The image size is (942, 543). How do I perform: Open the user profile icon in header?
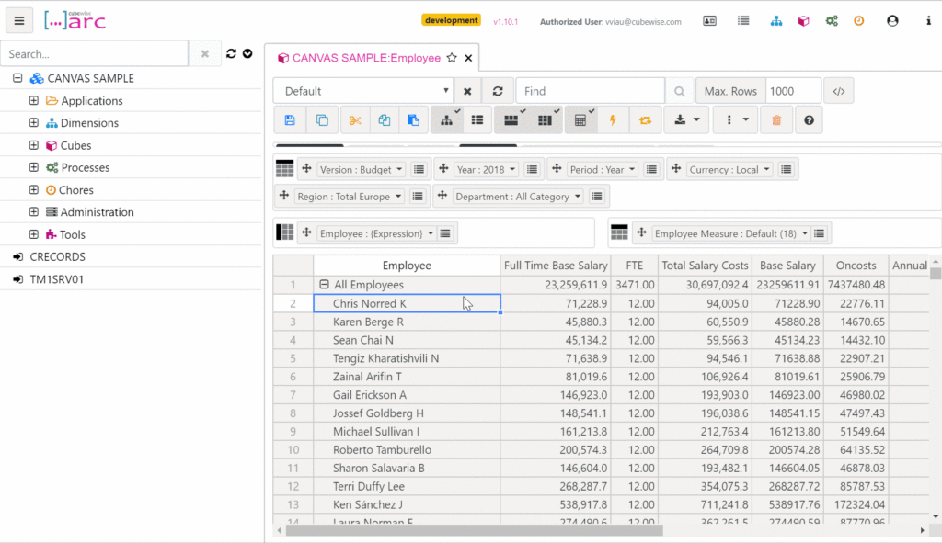892,20
